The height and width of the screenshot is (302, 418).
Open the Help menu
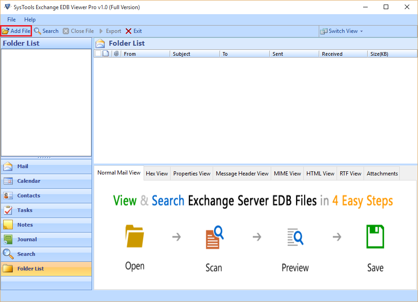pyautogui.click(x=30, y=20)
